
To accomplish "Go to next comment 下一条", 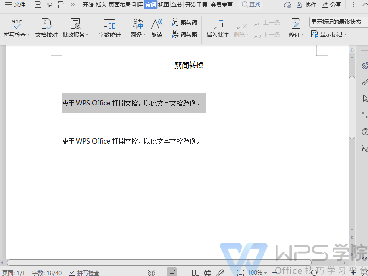I will pyautogui.click(x=267, y=34).
